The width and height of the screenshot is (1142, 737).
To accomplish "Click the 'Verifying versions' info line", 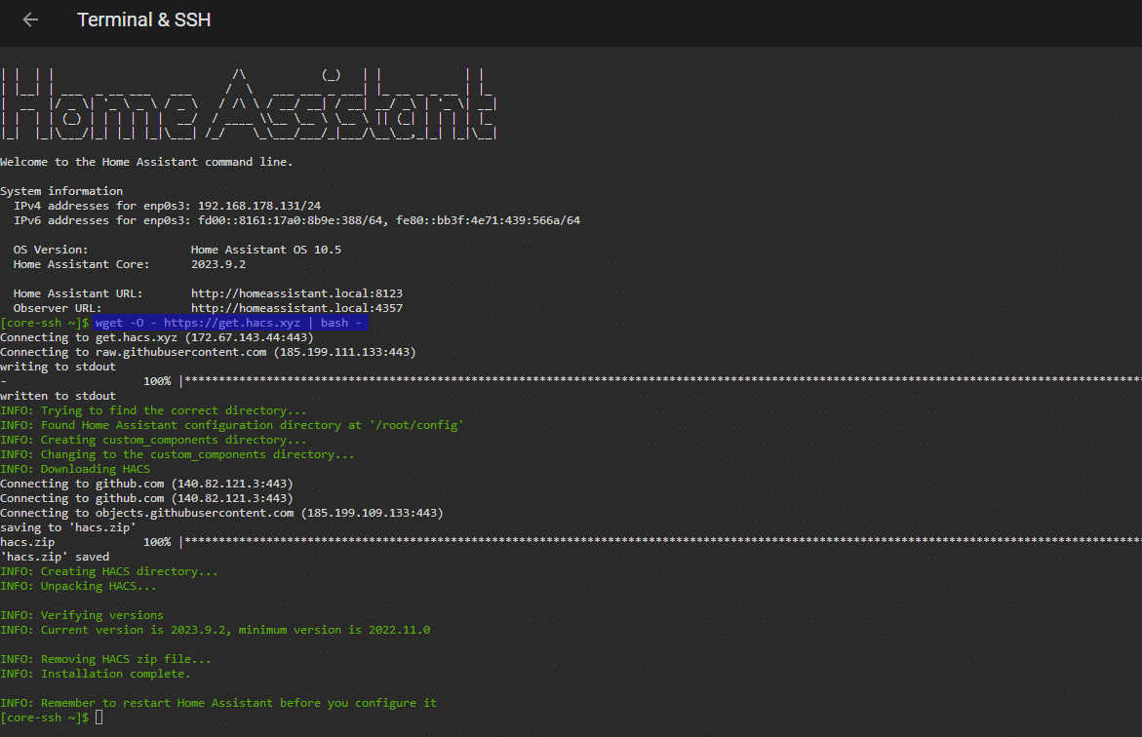I will coord(82,615).
